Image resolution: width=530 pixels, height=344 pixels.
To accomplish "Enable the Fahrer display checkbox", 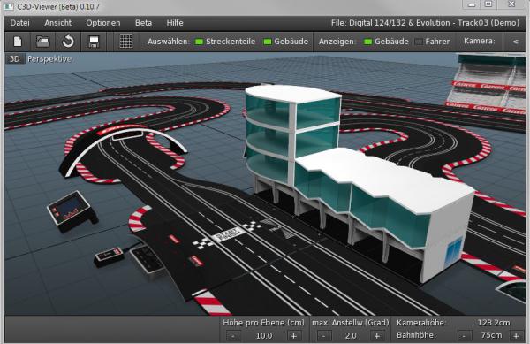I will pos(419,42).
